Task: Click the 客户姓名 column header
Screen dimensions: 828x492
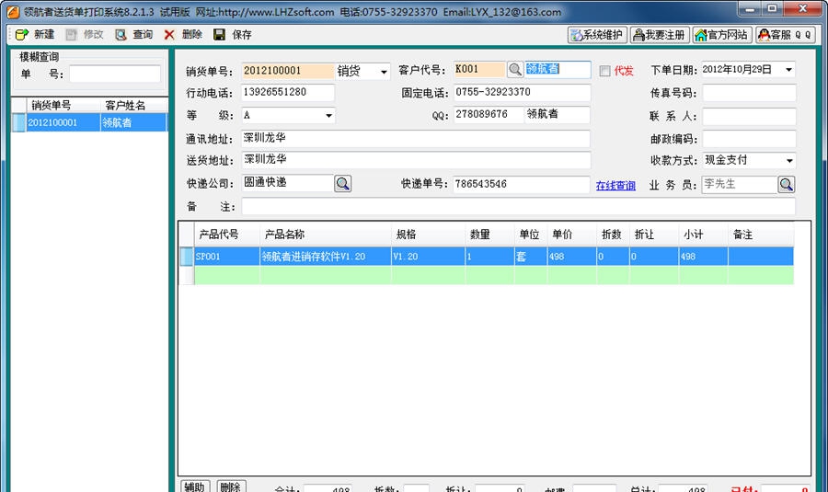Action: click(133, 105)
